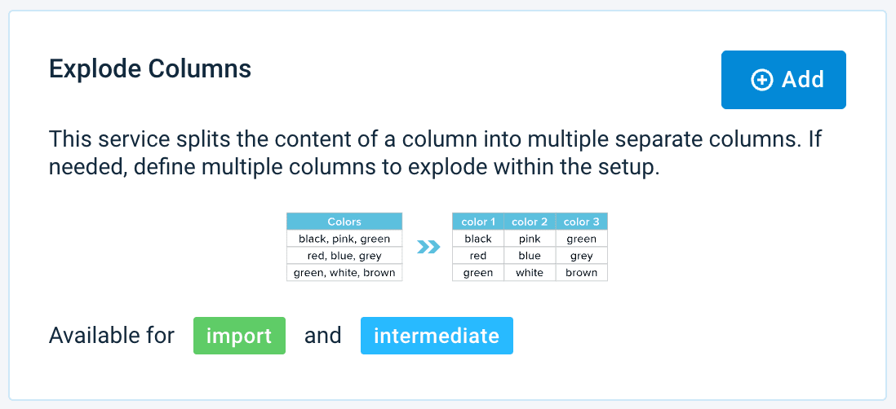
Task: Click the Explode Columns heading
Action: pos(150,68)
